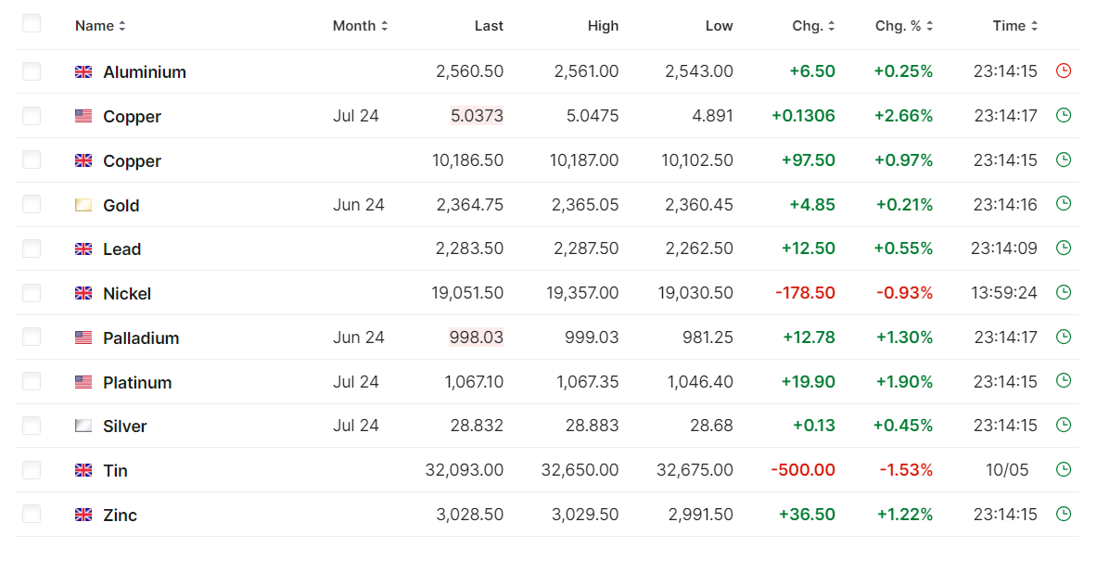Sort by the Time column header
This screenshot has height=586, width=1109.
click(x=1014, y=26)
